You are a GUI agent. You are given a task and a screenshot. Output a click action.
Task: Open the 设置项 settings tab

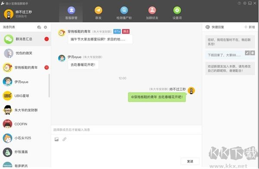click(177, 13)
